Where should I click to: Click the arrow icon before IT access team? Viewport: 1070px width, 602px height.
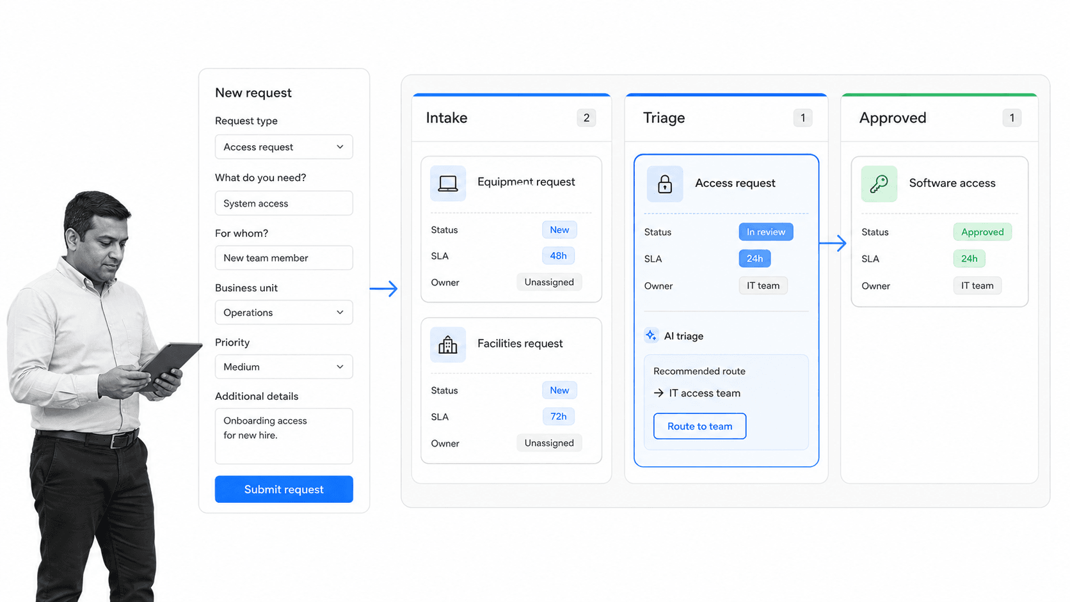click(659, 393)
